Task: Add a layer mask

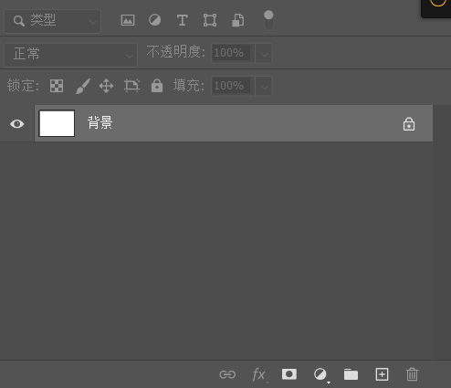Action: tap(289, 374)
